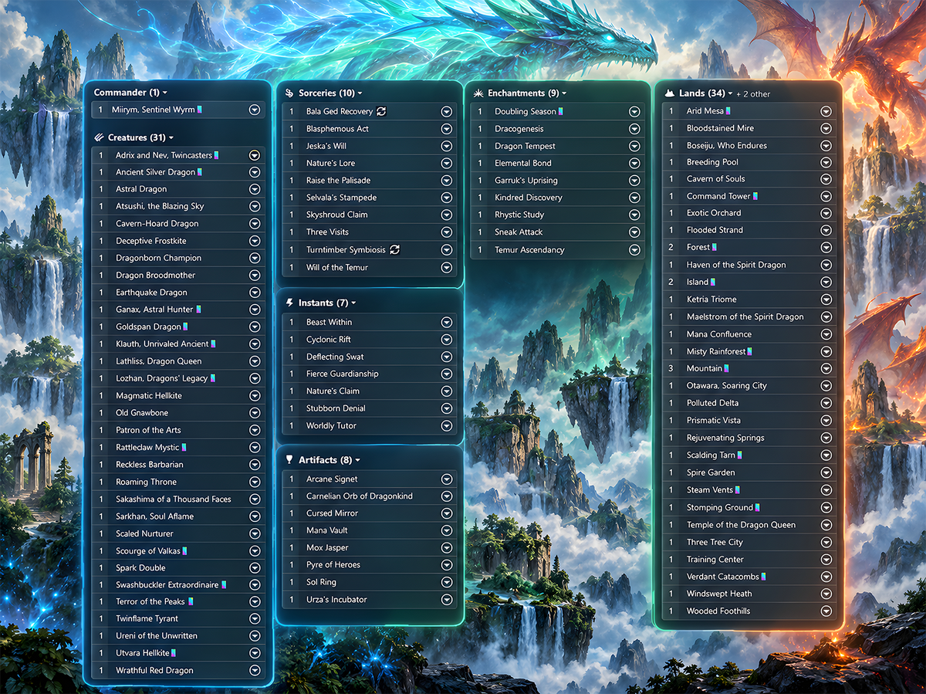Select the Sakashima of a Thousand Faces row

point(178,499)
